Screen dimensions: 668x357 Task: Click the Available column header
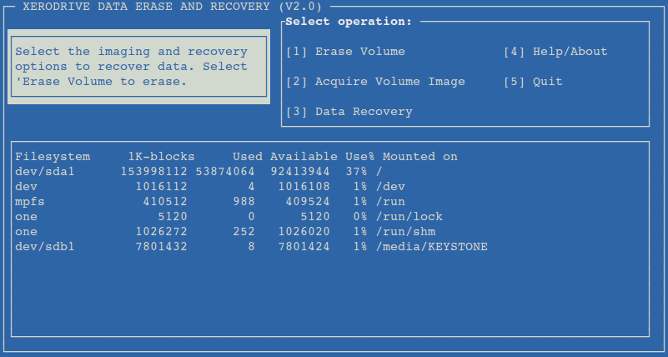coord(304,157)
